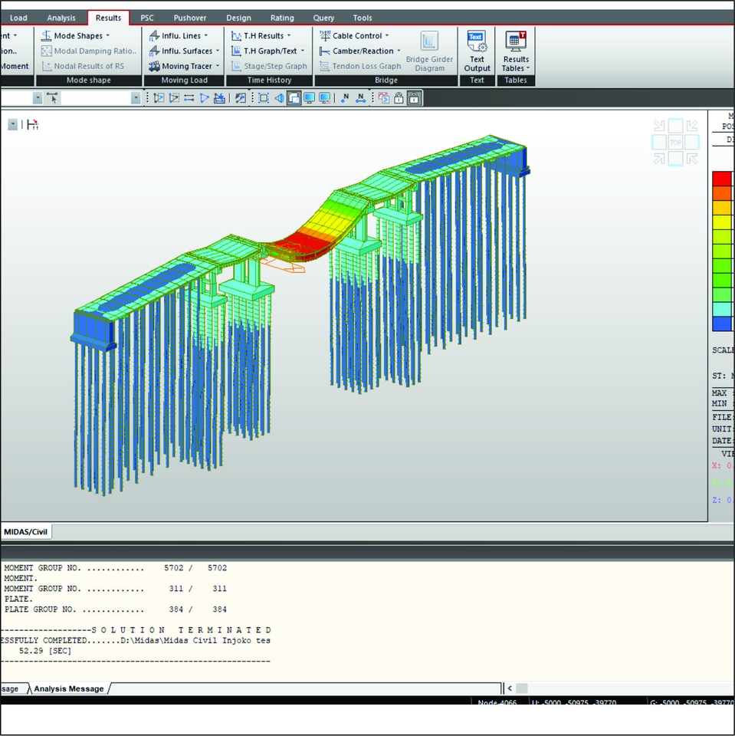The height and width of the screenshot is (736, 735).
Task: Open the Zoom Fit view icon
Action: pos(263,97)
